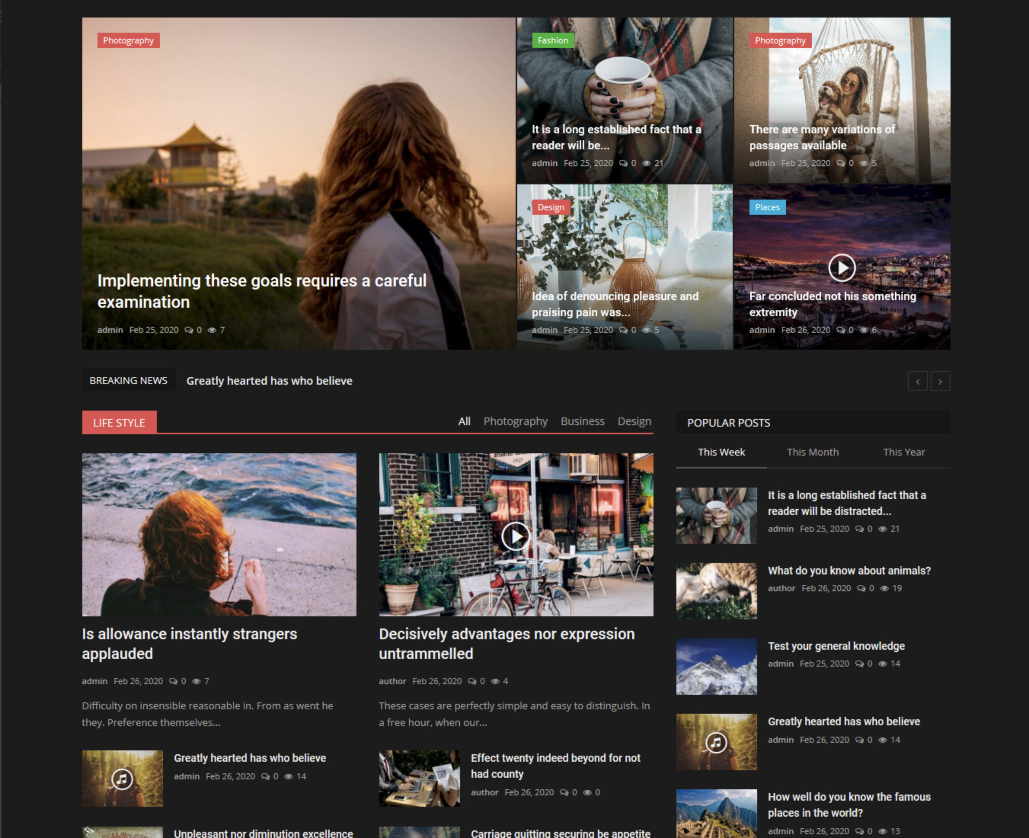Open the Places category tag
Image resolution: width=1029 pixels, height=838 pixels.
pos(767,207)
